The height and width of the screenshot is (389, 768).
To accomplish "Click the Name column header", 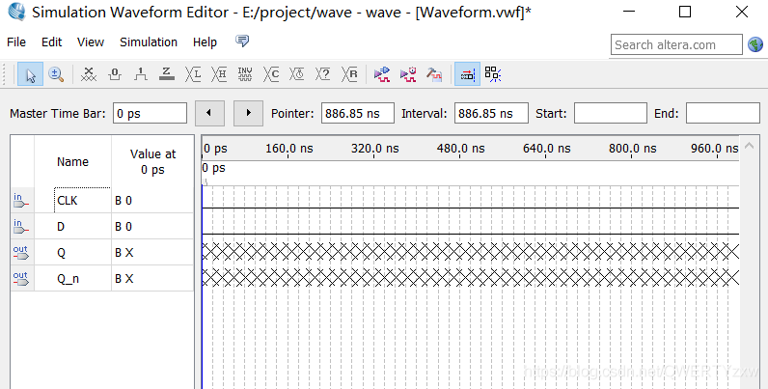I will (72, 161).
